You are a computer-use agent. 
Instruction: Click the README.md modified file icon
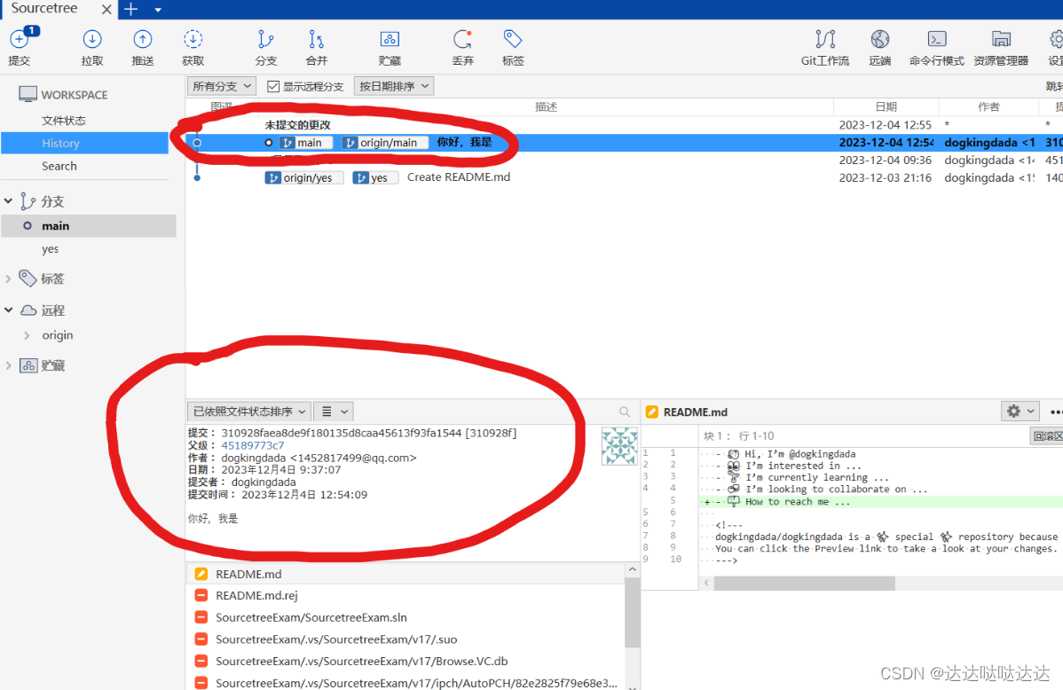click(x=201, y=574)
